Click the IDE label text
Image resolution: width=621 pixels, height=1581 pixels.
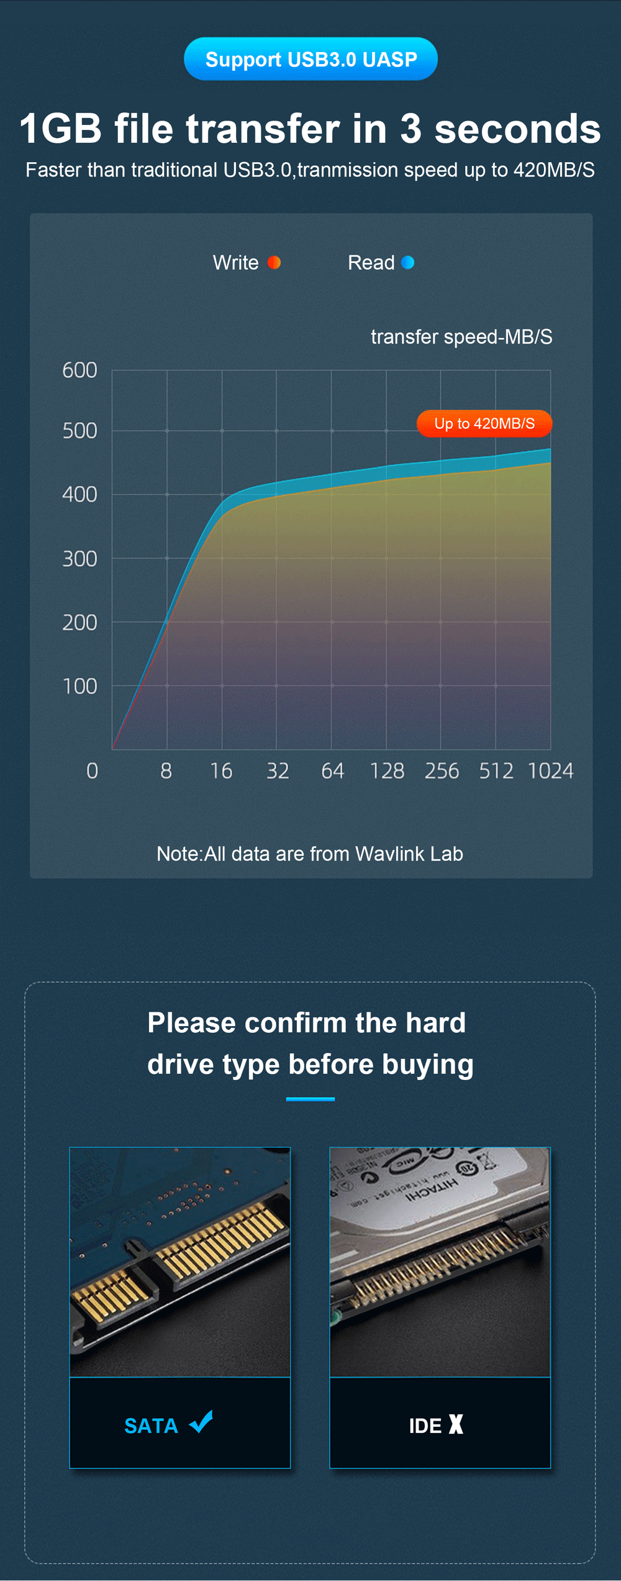425,1426
